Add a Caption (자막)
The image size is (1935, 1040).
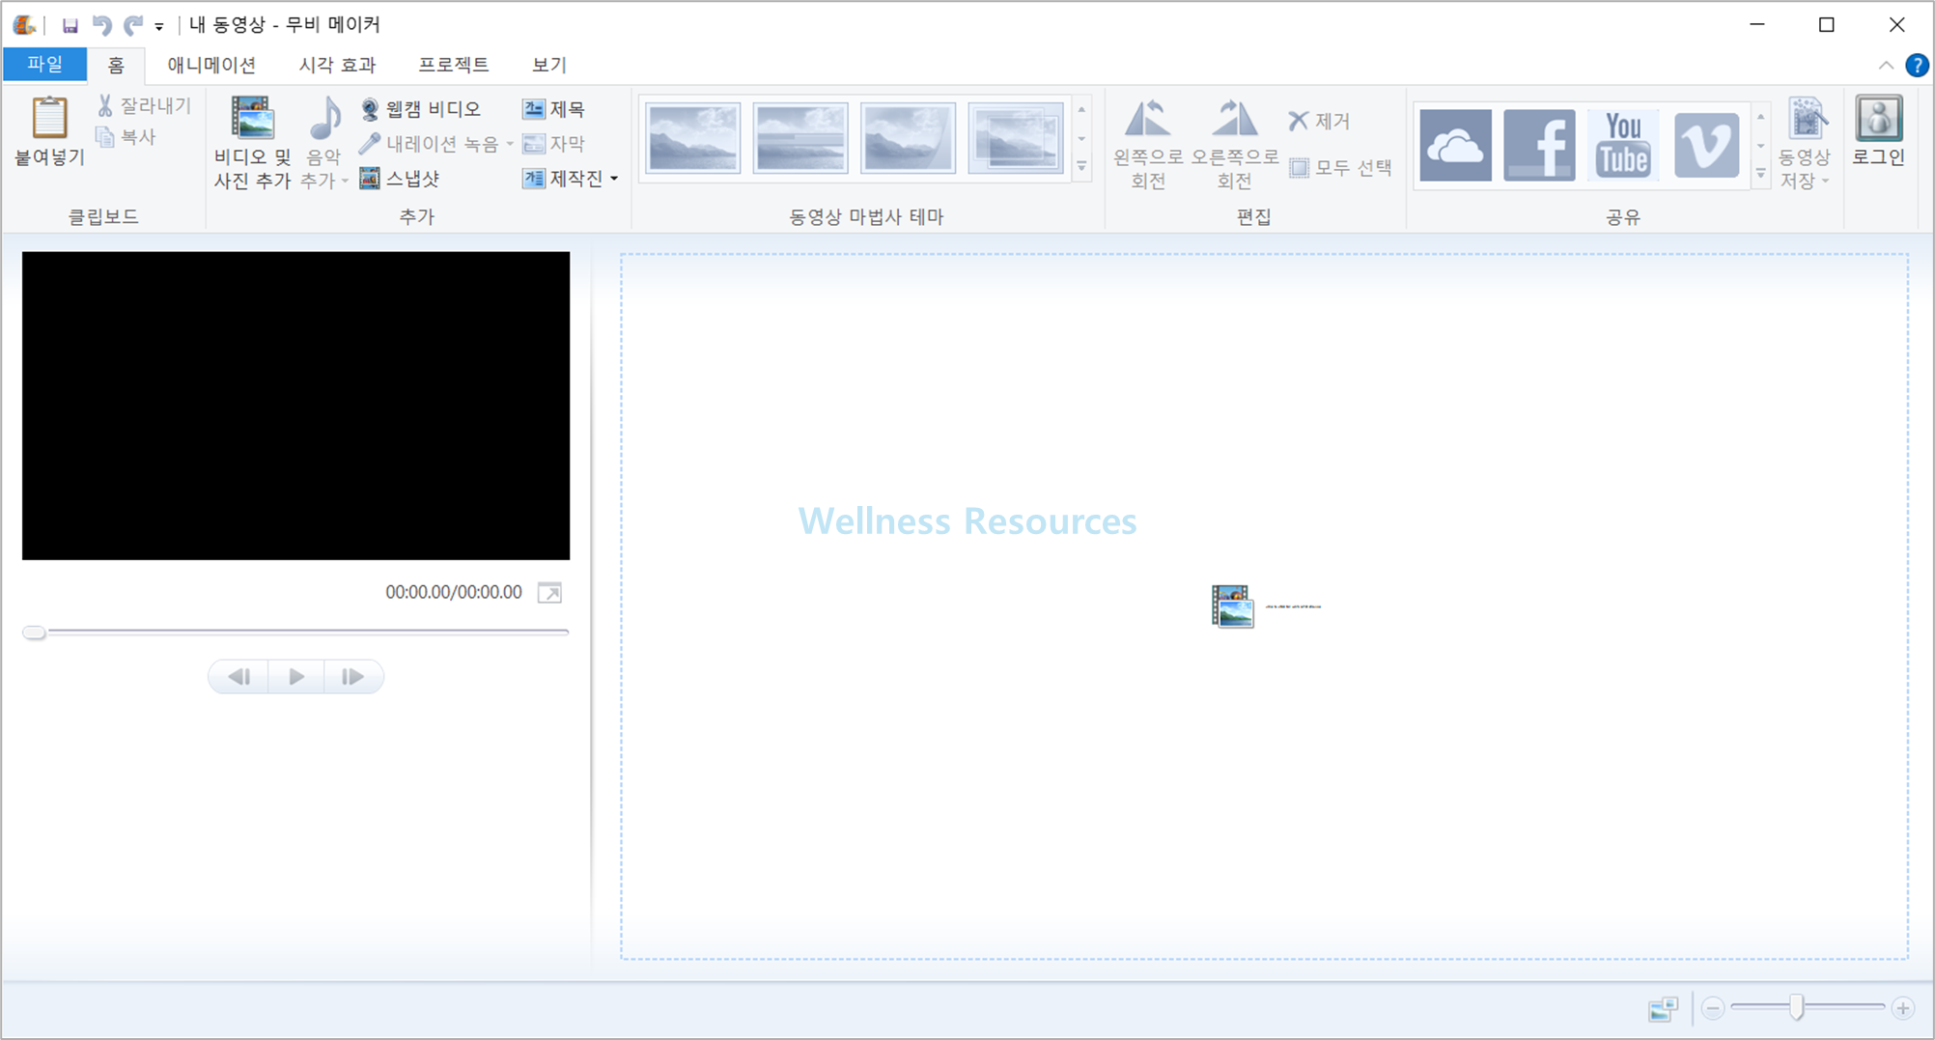tap(553, 144)
